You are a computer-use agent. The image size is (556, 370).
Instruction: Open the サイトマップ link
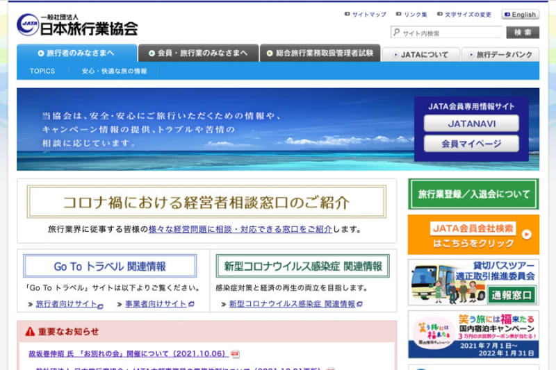pyautogui.click(x=369, y=15)
